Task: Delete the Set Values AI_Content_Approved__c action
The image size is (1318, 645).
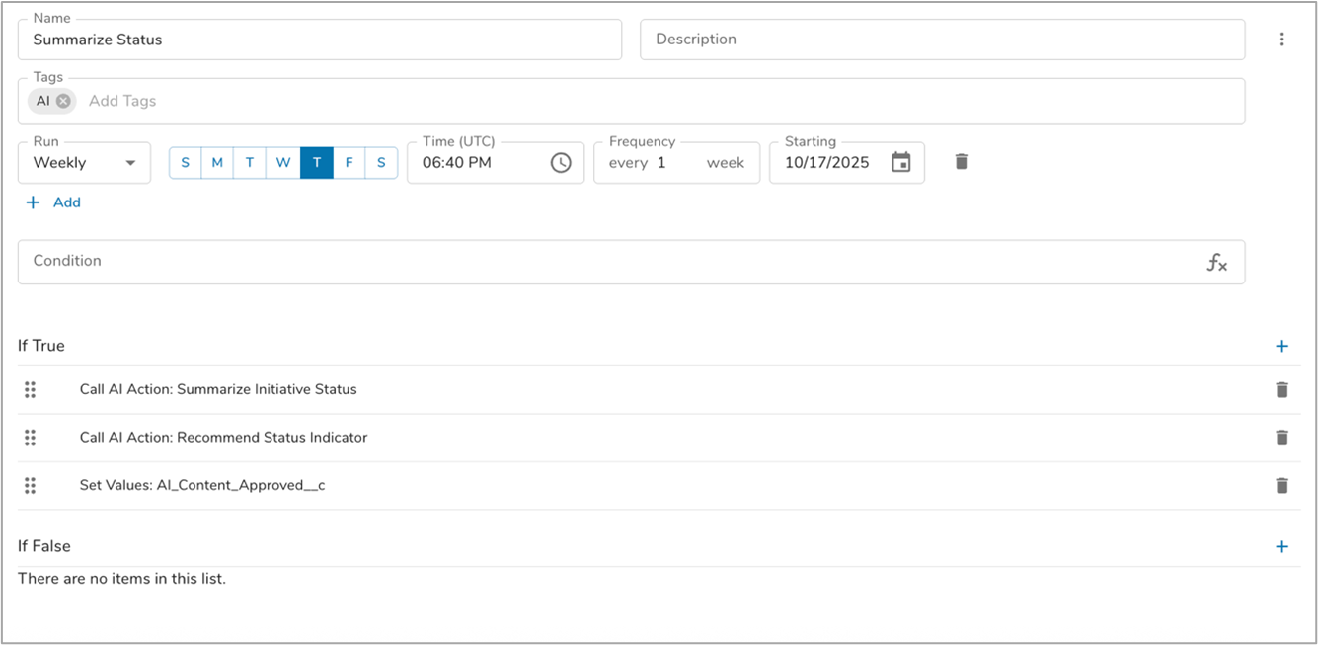Action: click(1281, 485)
